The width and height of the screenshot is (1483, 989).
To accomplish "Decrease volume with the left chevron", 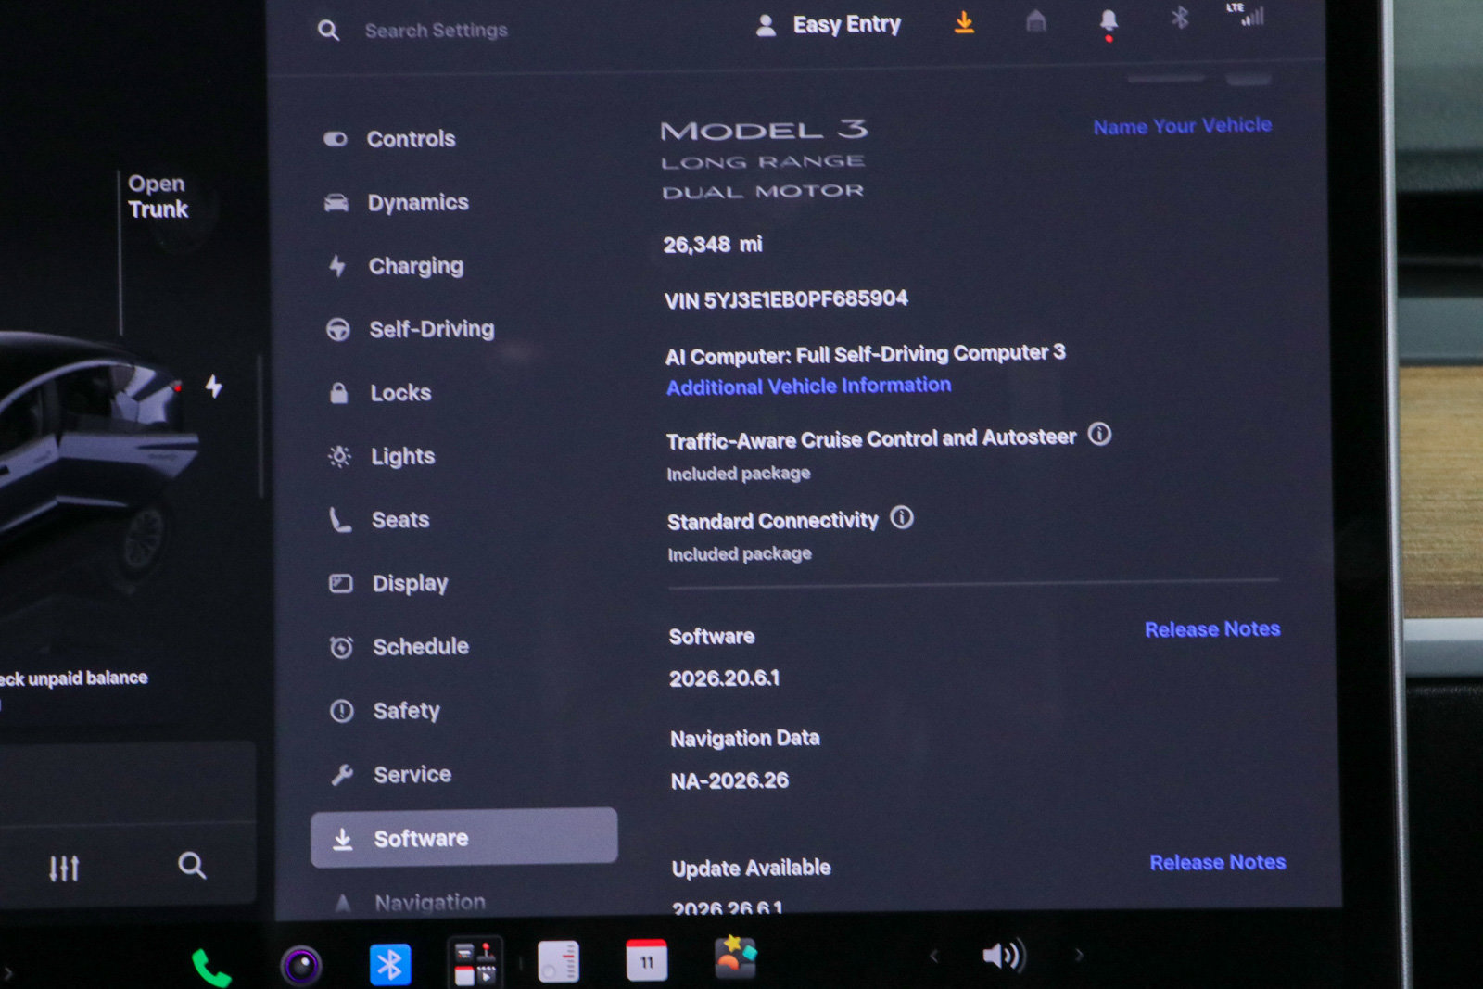I will click(933, 956).
